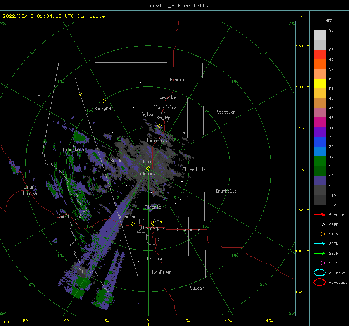Image resolution: width=349 pixels, height=326 pixels.
Task: Click the red forecast ellipse legend icon
Action: point(320,282)
